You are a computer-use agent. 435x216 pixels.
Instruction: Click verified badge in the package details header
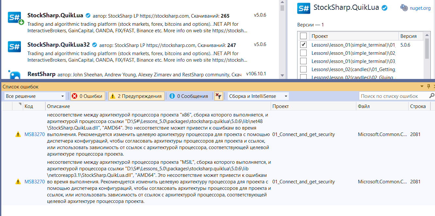(x=385, y=8)
